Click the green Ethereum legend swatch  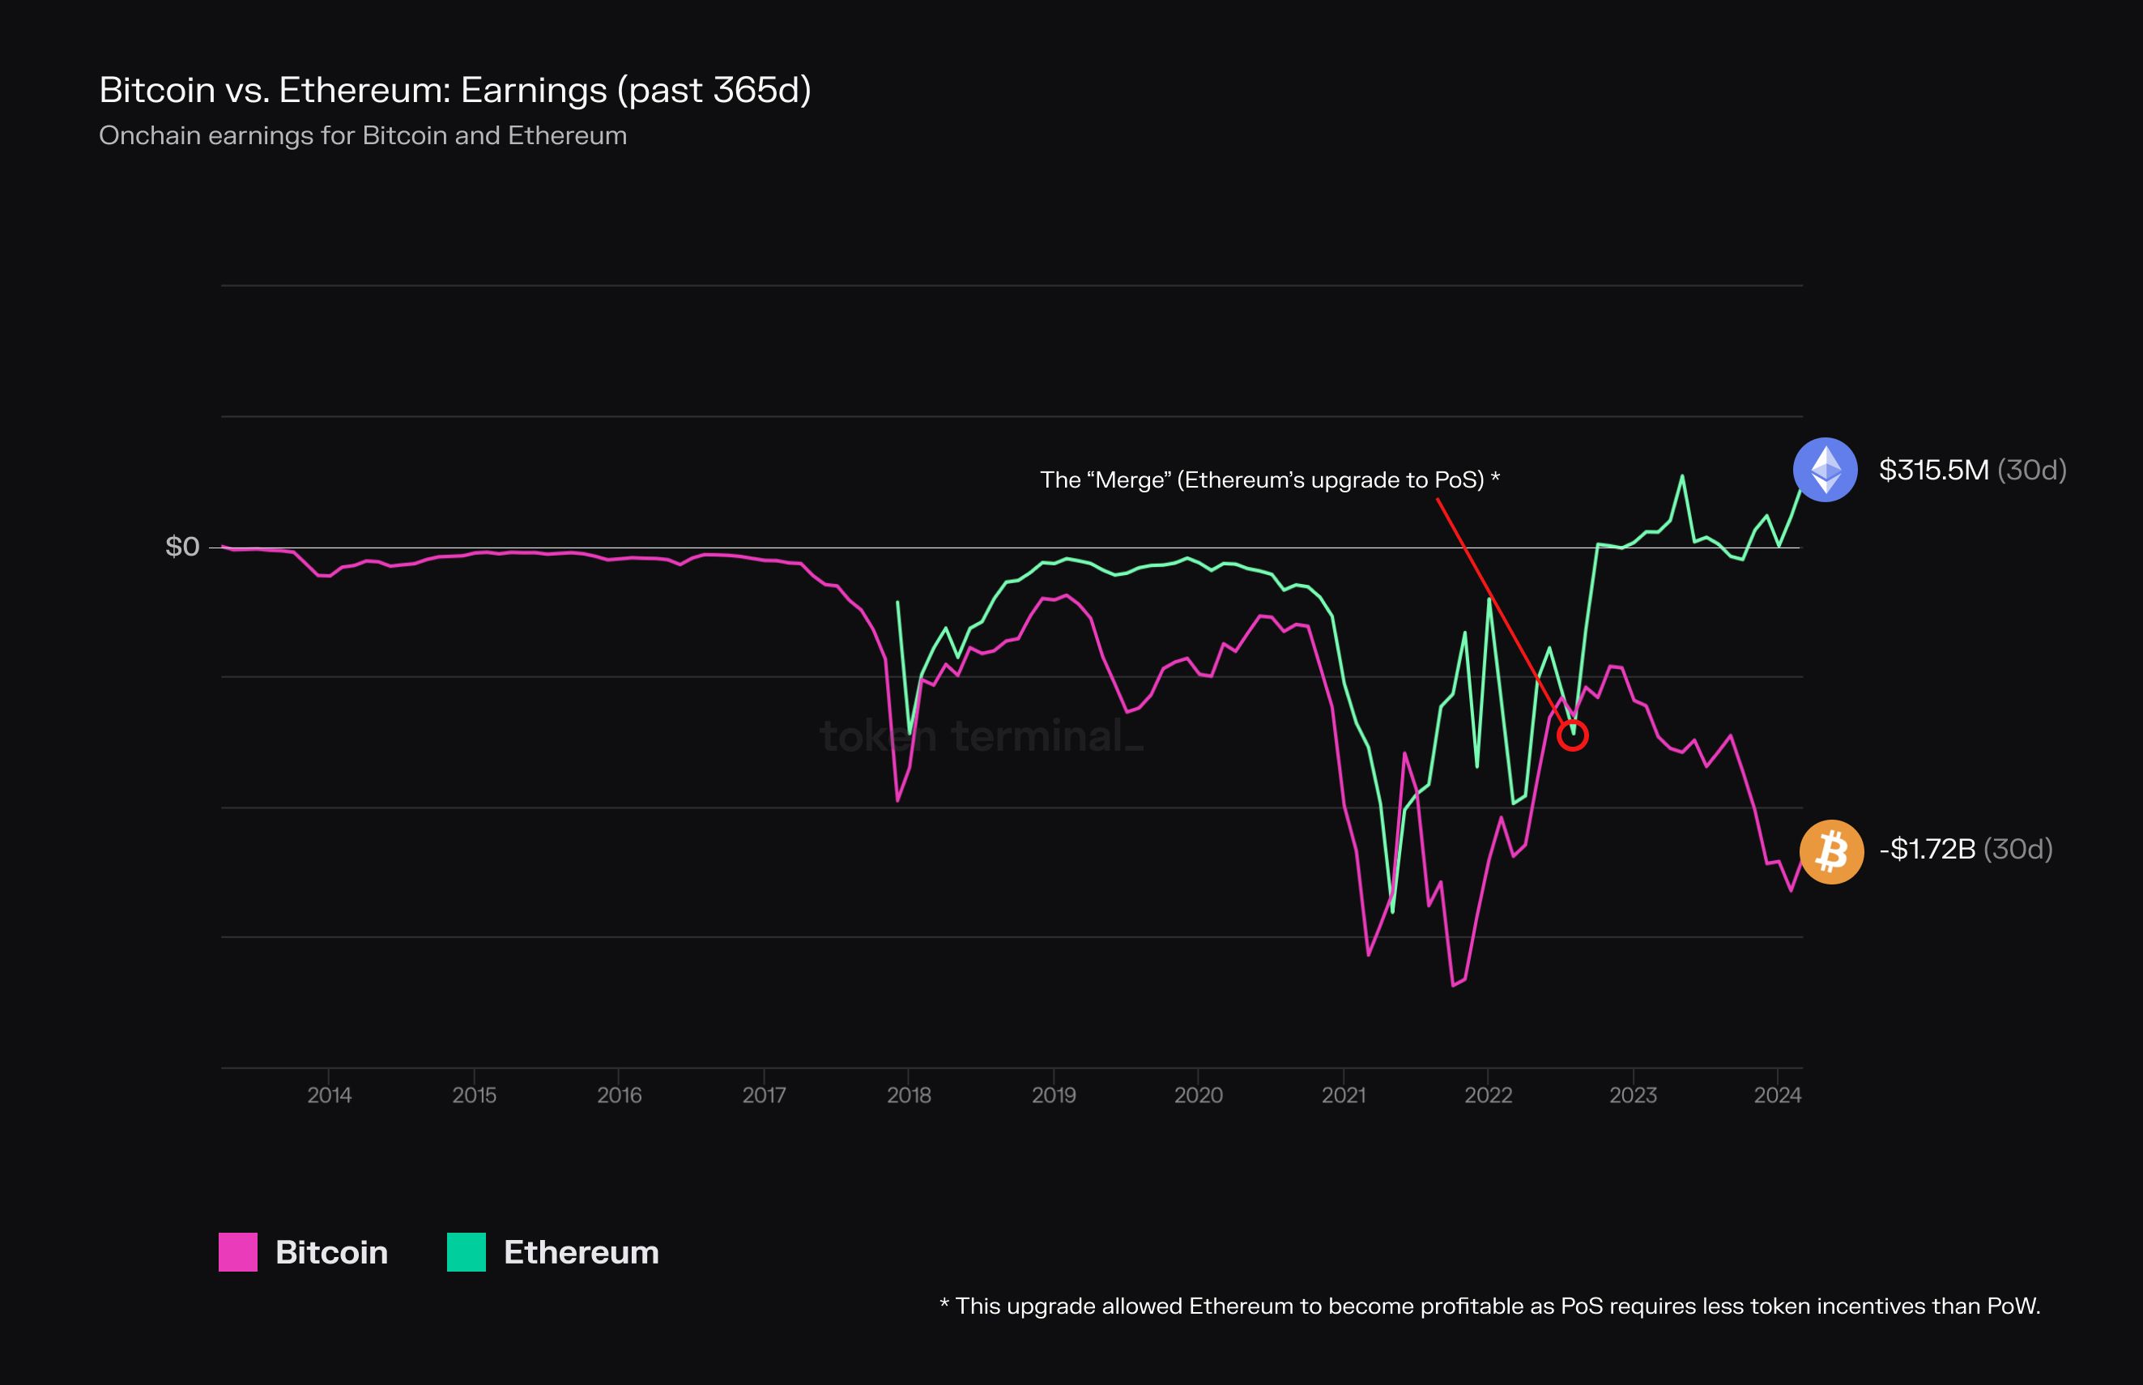click(x=466, y=1252)
